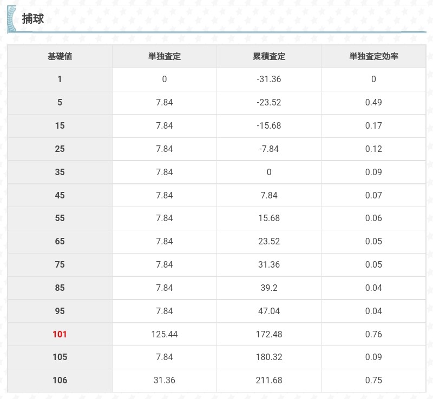Click the 125.44 single rating cell
Screen dimensions: 433x399
pyautogui.click(x=164, y=334)
